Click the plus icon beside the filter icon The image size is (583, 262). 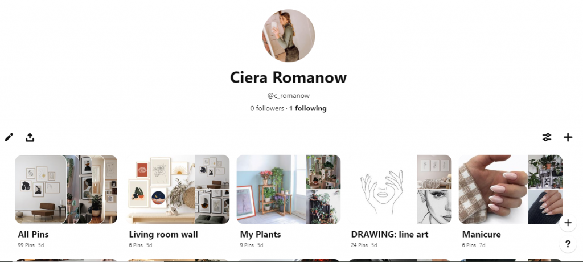coord(568,137)
